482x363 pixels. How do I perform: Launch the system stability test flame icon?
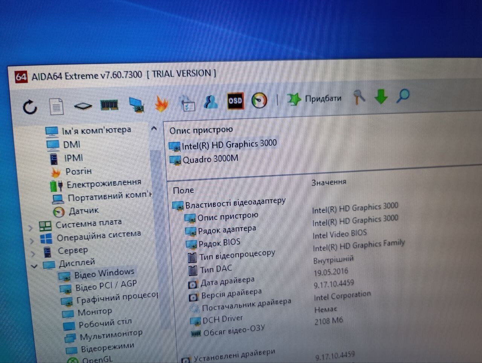pyautogui.click(x=162, y=104)
